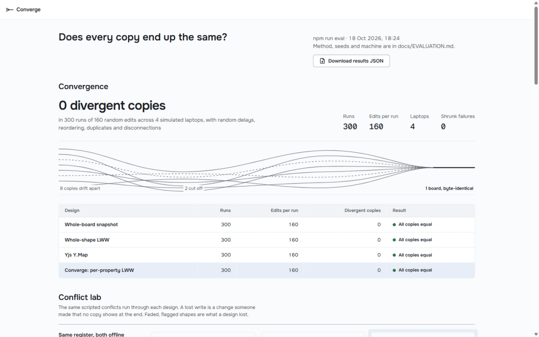Click the docs/EVALUATION.md method note
The image size is (539, 337).
(384, 46)
